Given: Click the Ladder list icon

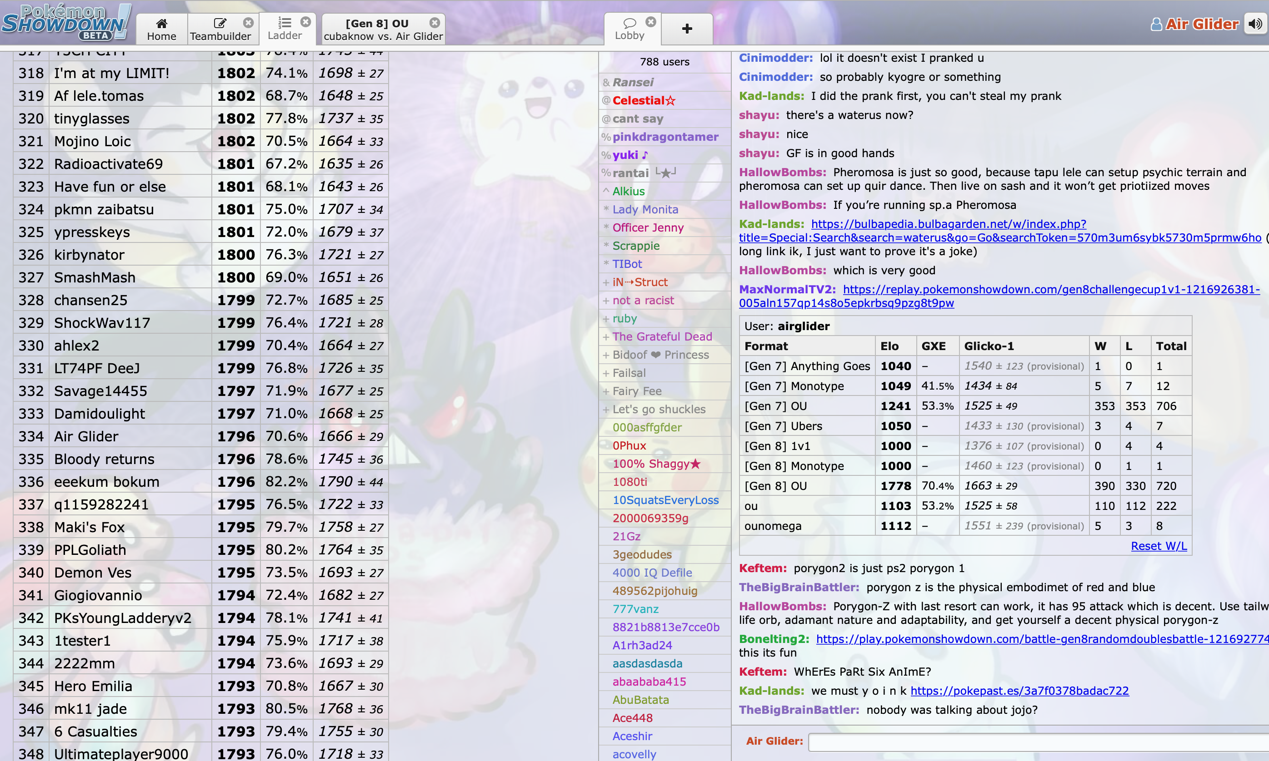Looking at the screenshot, I should pyautogui.click(x=285, y=23).
